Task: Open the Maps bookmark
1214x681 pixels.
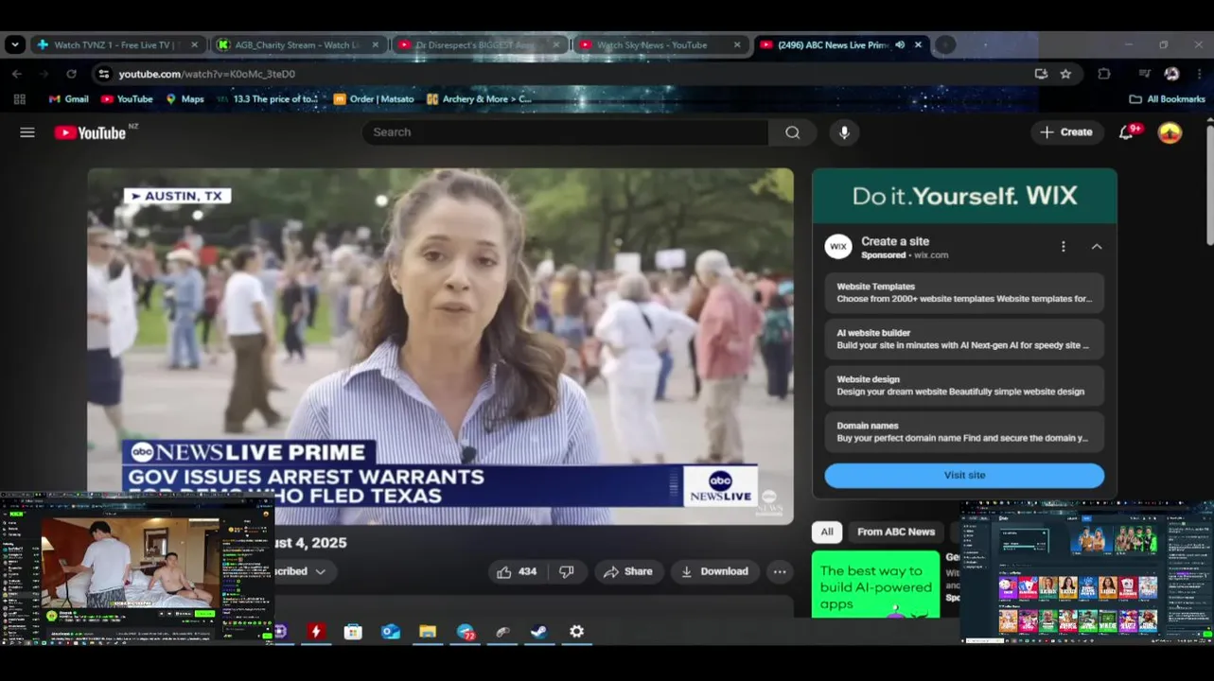Action: (185, 98)
